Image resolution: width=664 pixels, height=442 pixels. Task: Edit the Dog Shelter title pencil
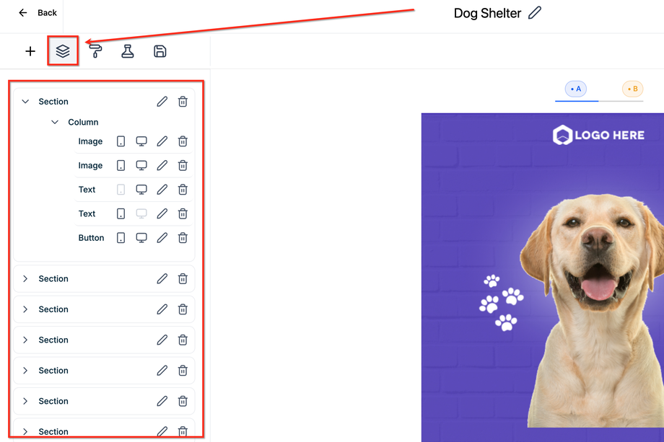tap(535, 13)
